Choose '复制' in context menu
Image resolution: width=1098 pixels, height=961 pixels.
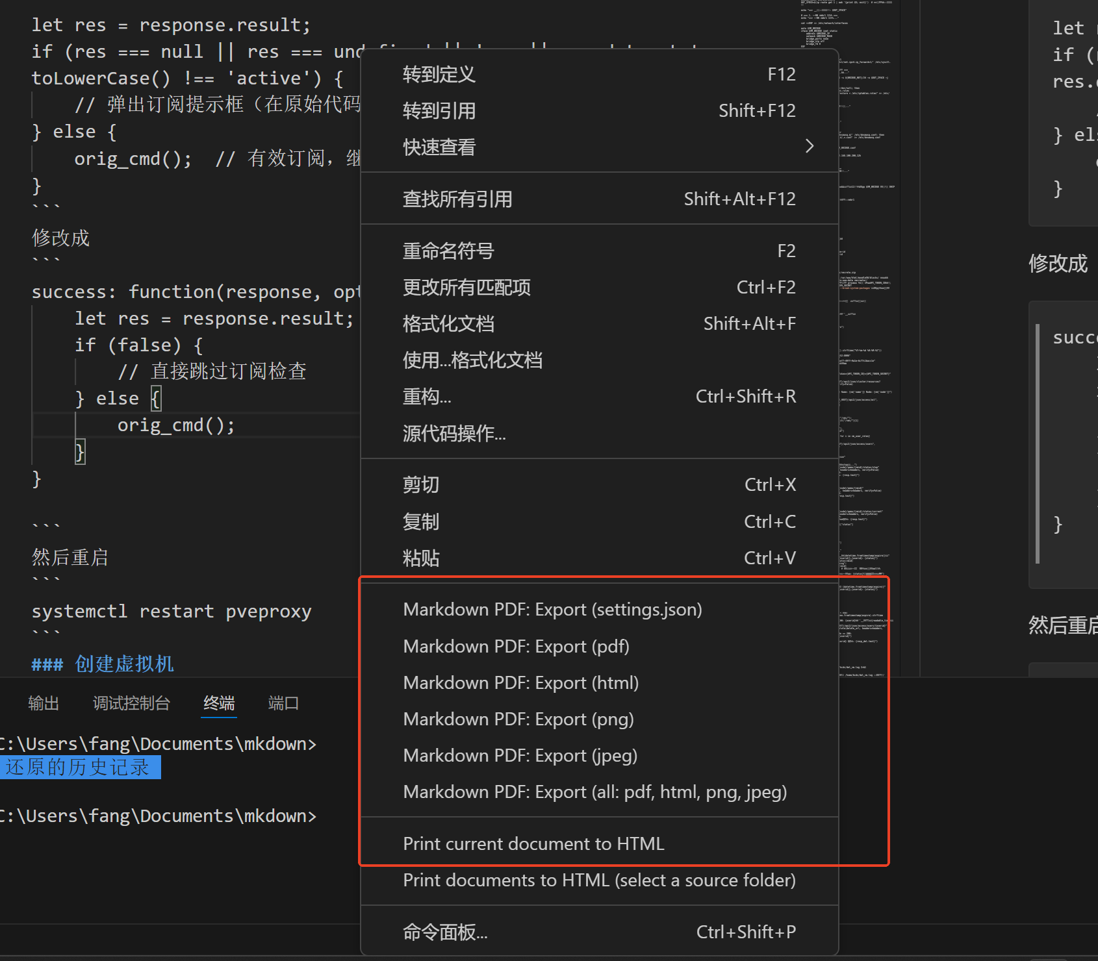(599, 521)
